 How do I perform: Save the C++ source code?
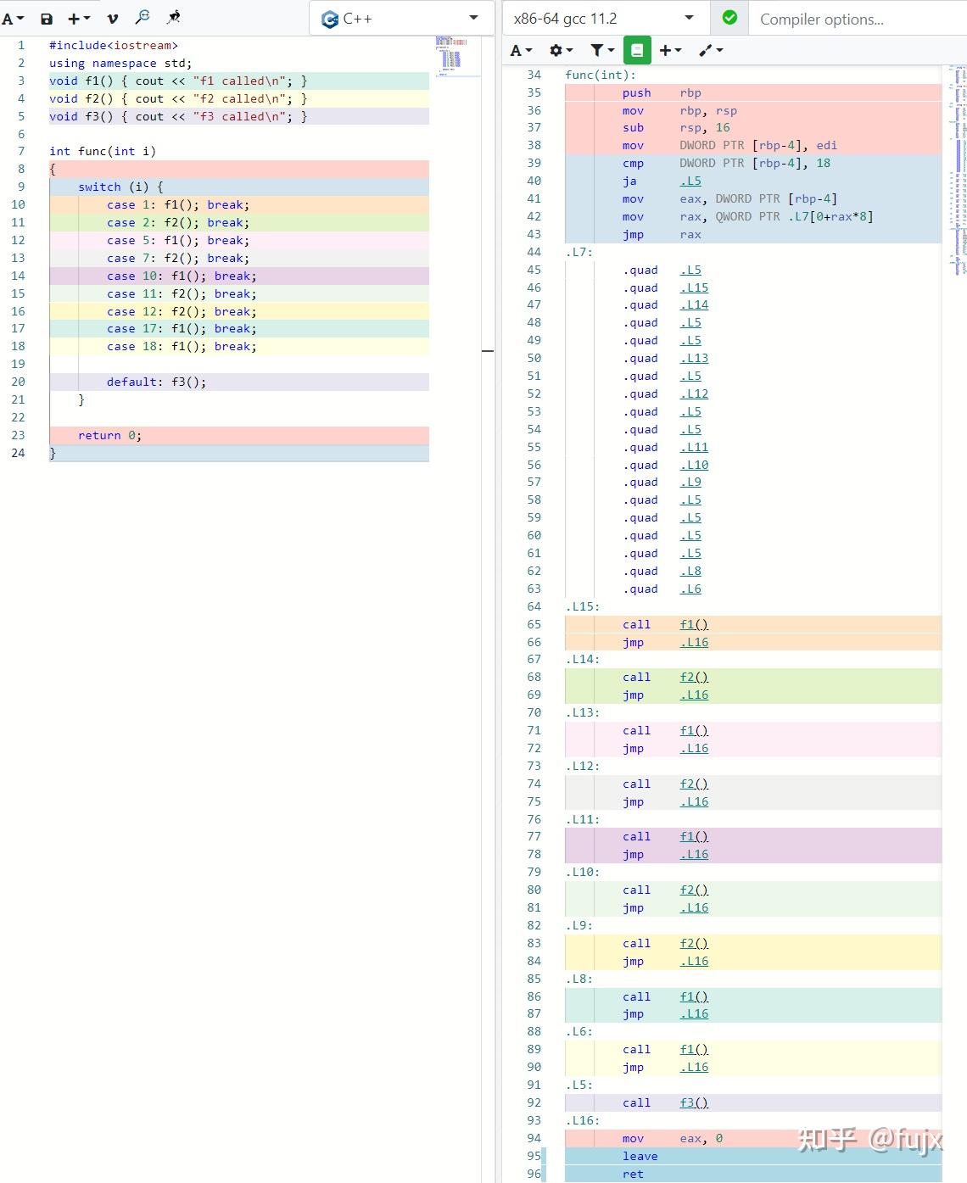point(47,18)
